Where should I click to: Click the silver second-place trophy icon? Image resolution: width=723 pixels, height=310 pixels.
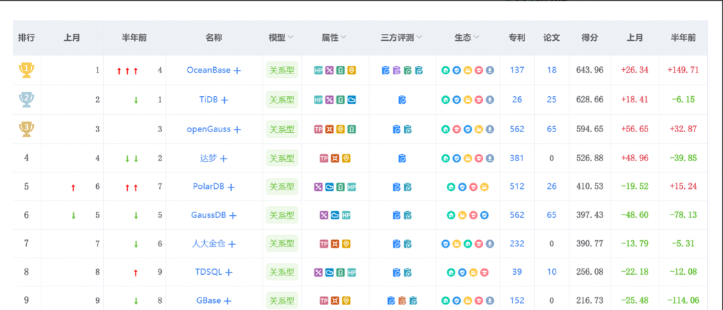pos(26,100)
